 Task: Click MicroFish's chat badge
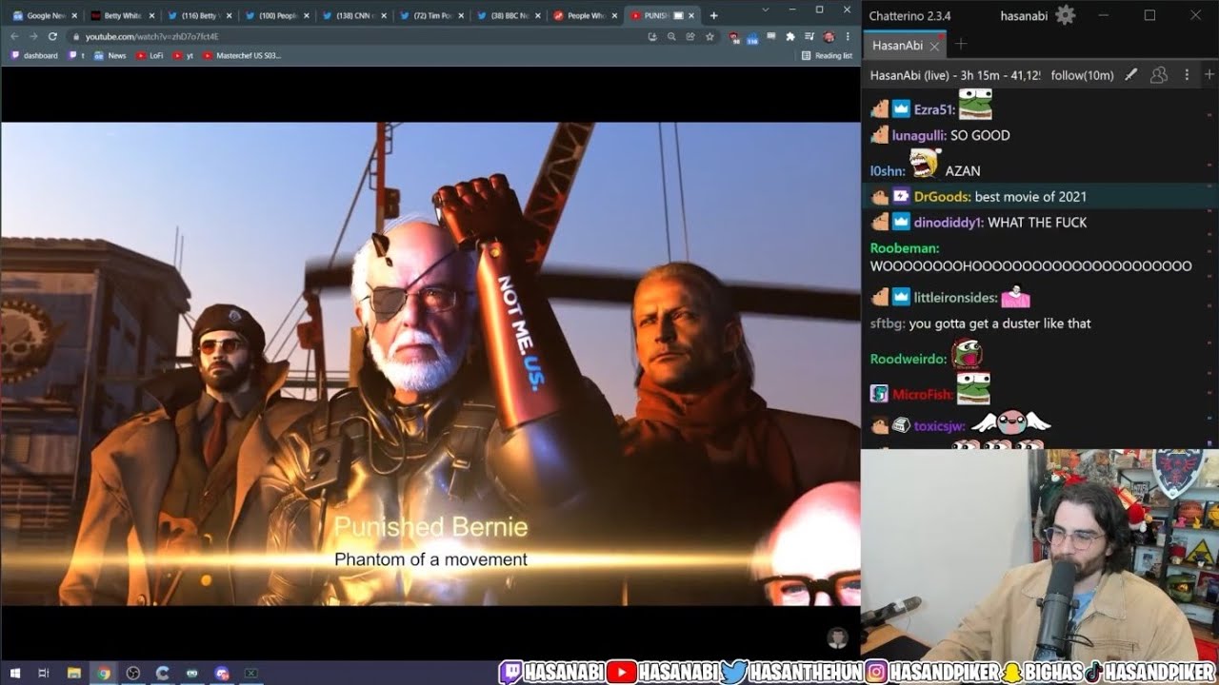tap(879, 395)
